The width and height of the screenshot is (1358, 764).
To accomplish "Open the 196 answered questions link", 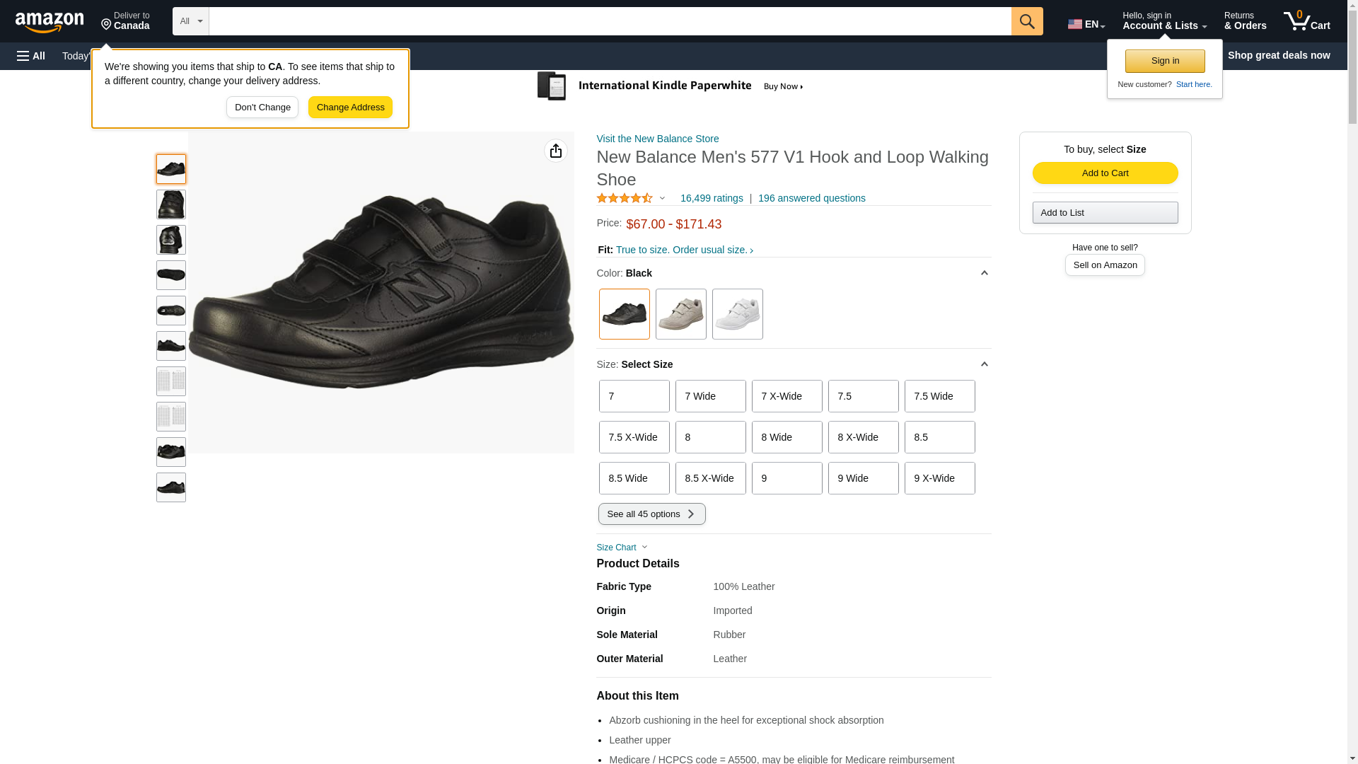I will [811, 199].
